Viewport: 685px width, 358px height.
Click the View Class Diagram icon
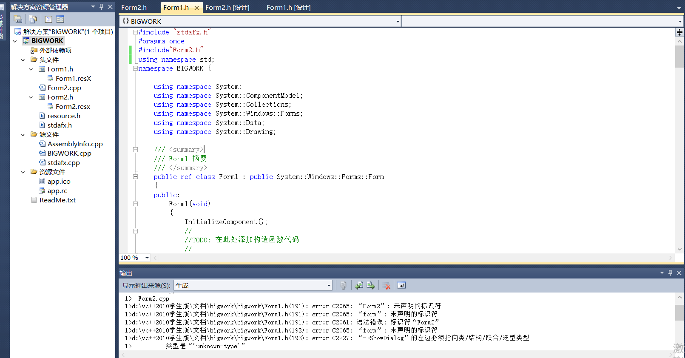click(x=60, y=19)
